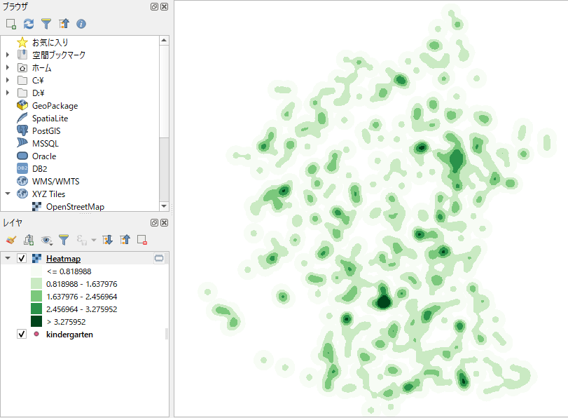Open the Favorites (お気に入り) item

point(50,43)
